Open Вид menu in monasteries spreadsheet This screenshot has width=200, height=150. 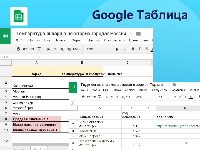[106, 90]
